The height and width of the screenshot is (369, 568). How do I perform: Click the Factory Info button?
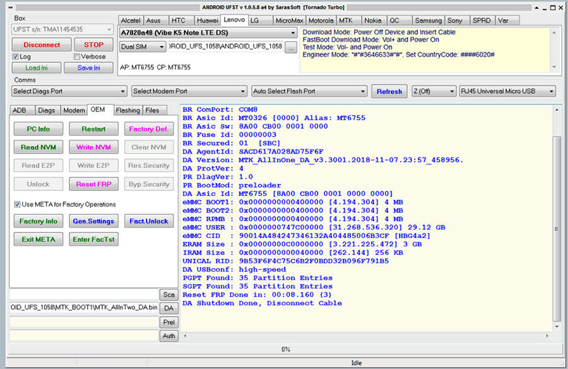click(x=38, y=221)
